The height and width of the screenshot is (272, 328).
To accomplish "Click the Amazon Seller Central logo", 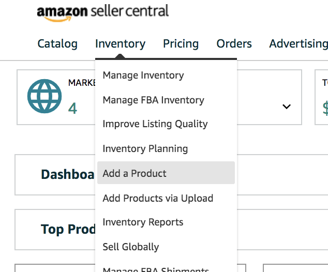I will point(102,12).
